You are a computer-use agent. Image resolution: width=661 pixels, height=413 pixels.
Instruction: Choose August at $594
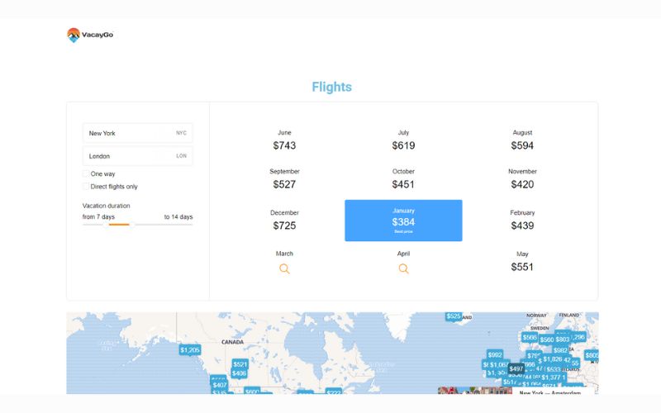[522, 140]
